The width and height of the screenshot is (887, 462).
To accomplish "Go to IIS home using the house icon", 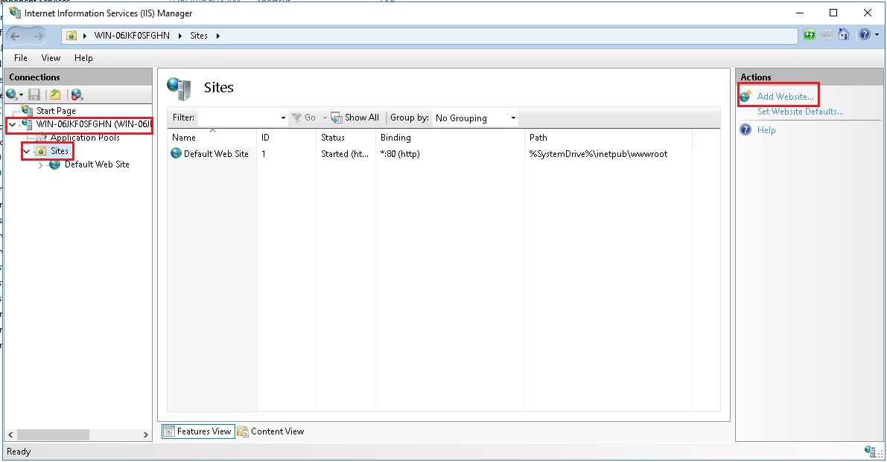I will [x=842, y=35].
